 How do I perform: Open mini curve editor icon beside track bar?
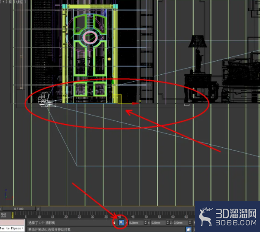(x=3, y=215)
